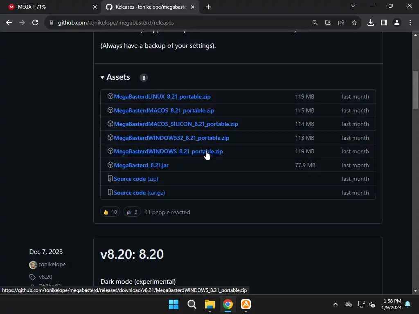Viewport: 419px width, 314px height.
Task: Share this page via address bar icon
Action: coord(341,23)
